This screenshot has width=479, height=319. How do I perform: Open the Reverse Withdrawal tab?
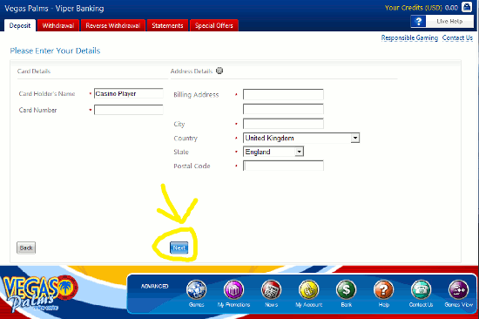pyautogui.click(x=112, y=25)
